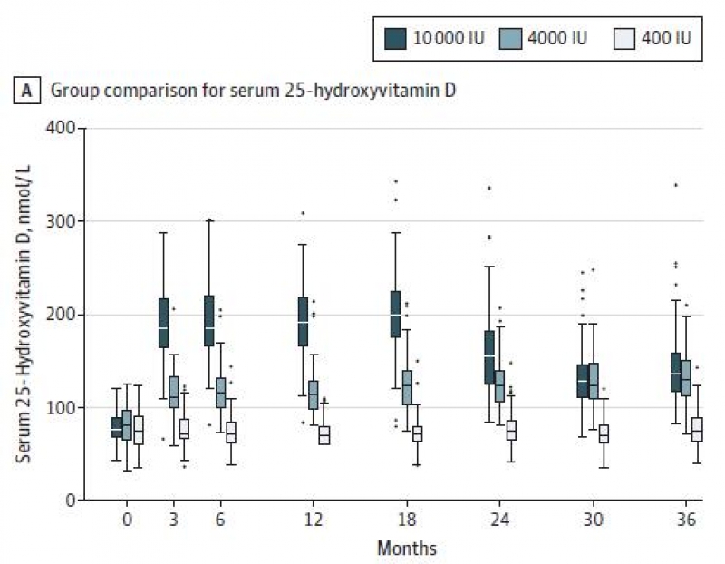Screen dimensions: 725x564
Task: Click the month 12 x-axis tick label
Action: (312, 520)
